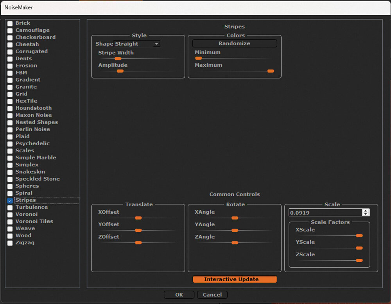Enable the Cheetah noise checkbox

(10, 45)
